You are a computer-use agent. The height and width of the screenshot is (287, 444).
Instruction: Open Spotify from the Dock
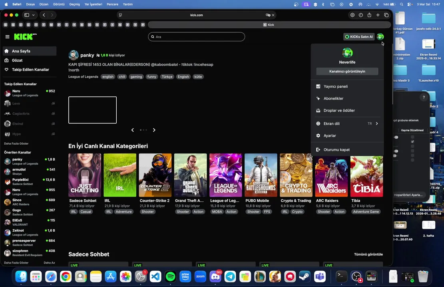pos(170,277)
